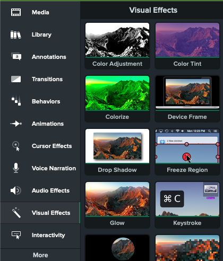Click the Media filmstrip icon
The image size is (223, 261).
[x=16, y=12]
